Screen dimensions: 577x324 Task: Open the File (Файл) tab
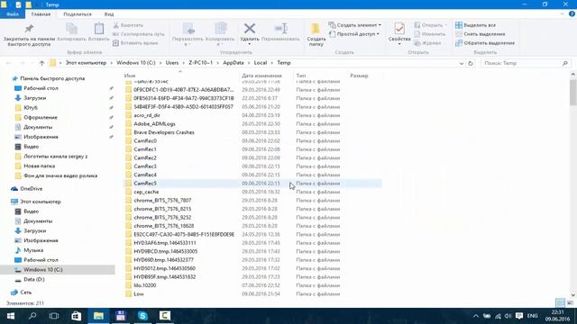pyautogui.click(x=13, y=14)
